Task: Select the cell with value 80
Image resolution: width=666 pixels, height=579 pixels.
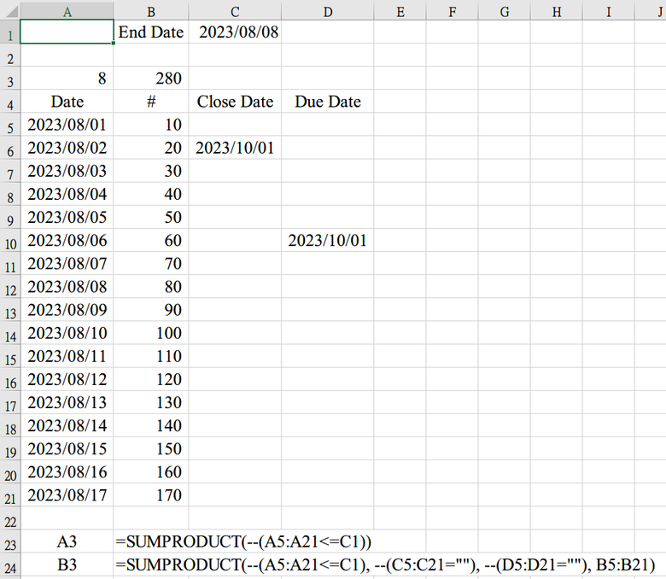Action: coord(151,287)
